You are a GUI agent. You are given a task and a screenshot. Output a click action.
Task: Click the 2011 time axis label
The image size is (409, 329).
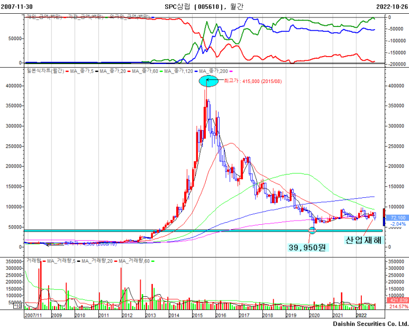tap(104, 315)
